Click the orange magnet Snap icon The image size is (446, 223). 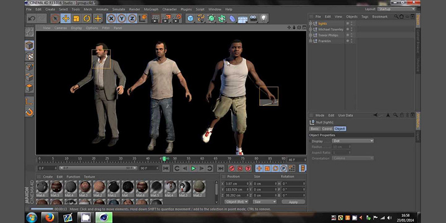pyautogui.click(x=30, y=112)
